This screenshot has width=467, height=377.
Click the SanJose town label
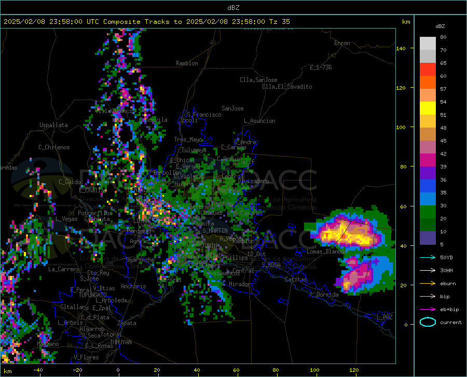[x=232, y=108]
